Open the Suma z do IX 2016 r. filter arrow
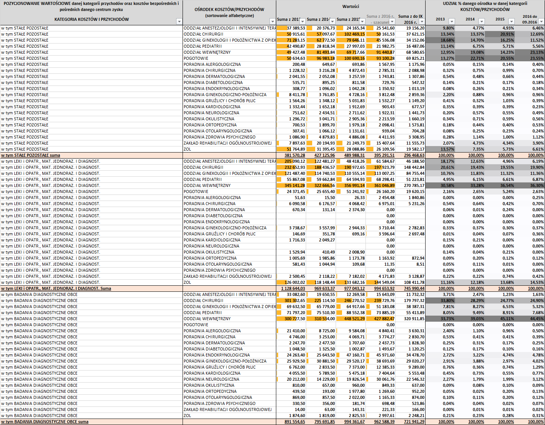 tap(422, 22)
